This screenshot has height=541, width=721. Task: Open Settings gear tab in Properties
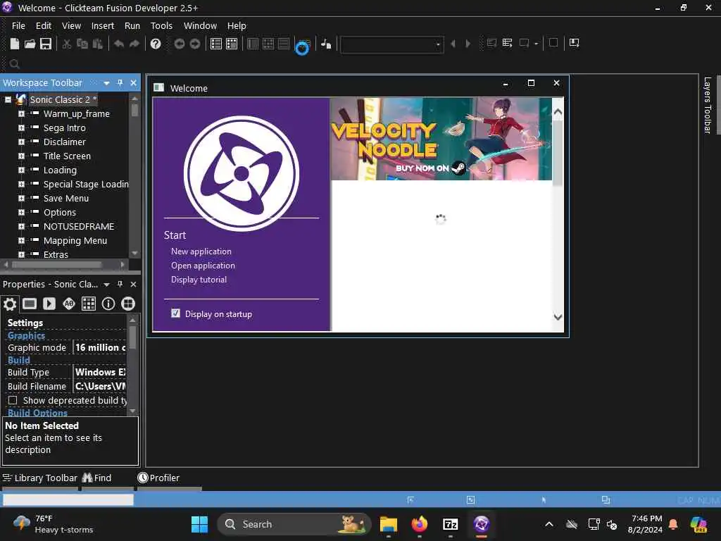coord(10,304)
